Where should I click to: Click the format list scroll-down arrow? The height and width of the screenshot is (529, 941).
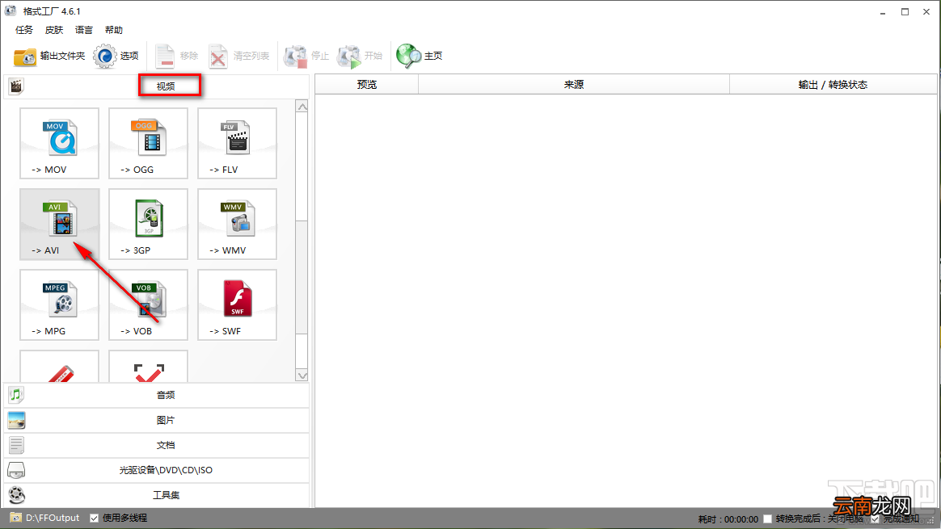click(x=302, y=376)
